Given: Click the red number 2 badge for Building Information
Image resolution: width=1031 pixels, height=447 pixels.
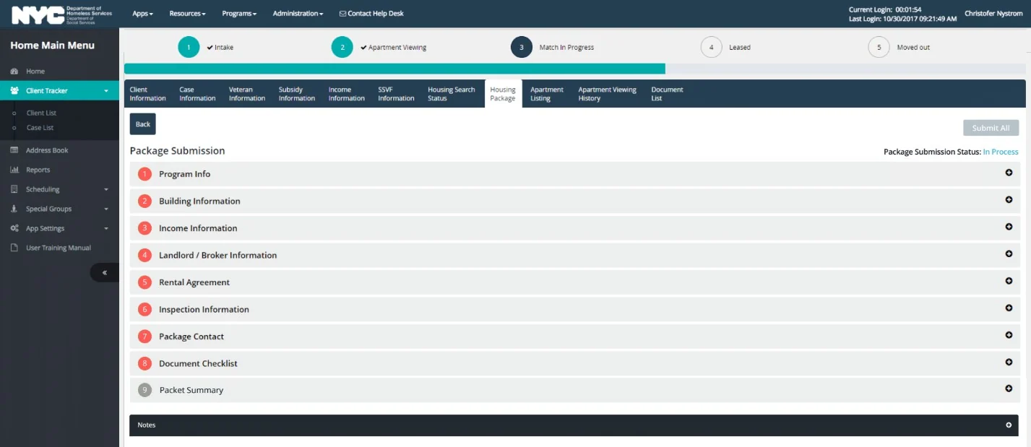Looking at the screenshot, I should click(145, 201).
